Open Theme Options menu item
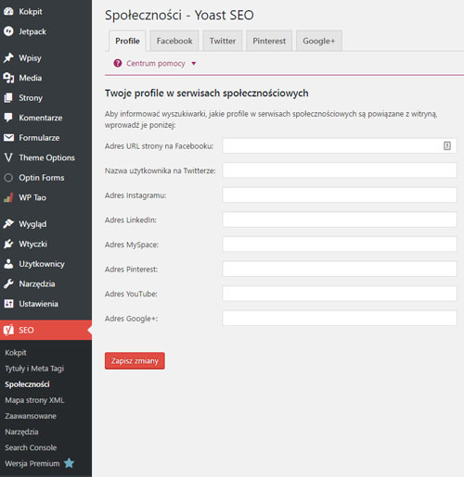 click(45, 157)
